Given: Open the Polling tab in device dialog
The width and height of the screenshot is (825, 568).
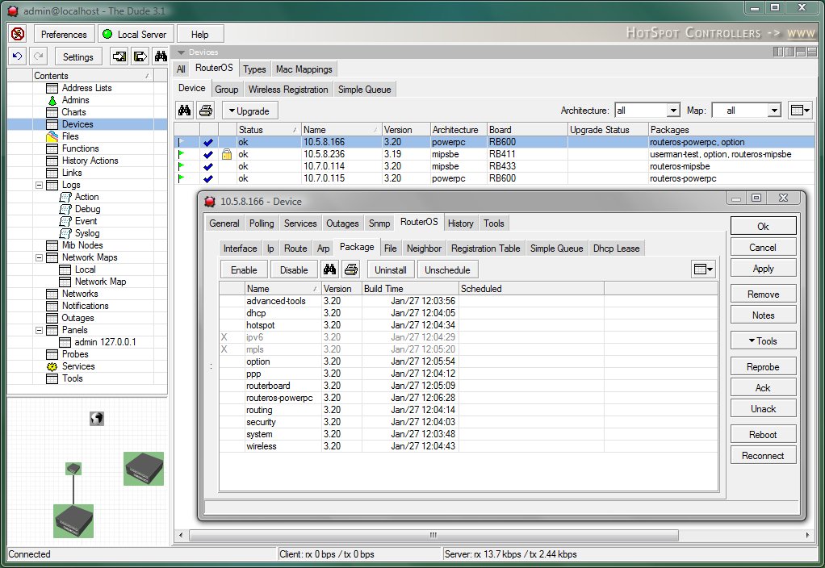Looking at the screenshot, I should coord(262,223).
